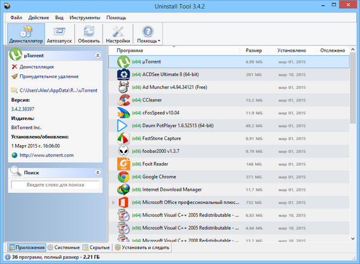Click the Microsoft Office icon

click(x=123, y=202)
